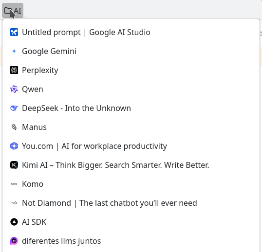Open the Komo bookmark
The image size is (262, 252).
131,184
